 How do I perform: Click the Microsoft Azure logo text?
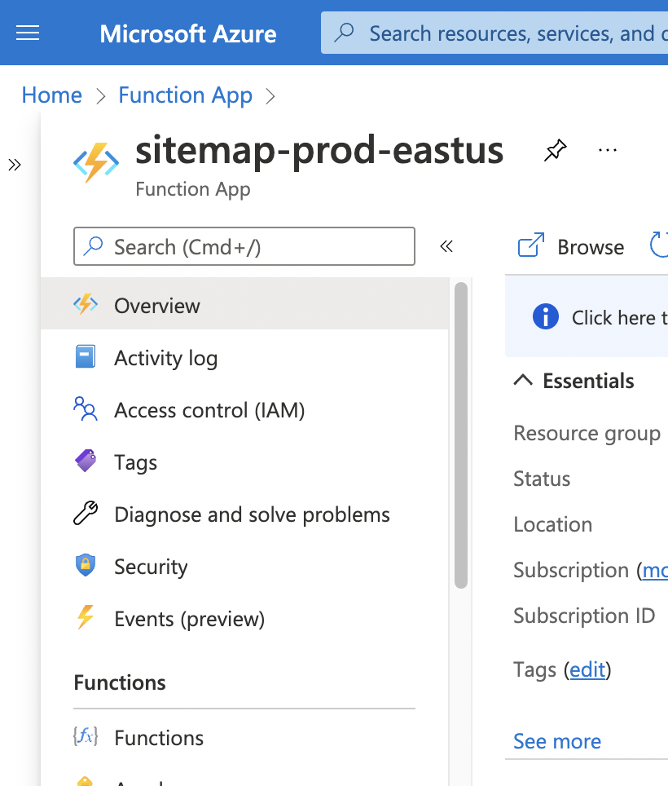188,34
